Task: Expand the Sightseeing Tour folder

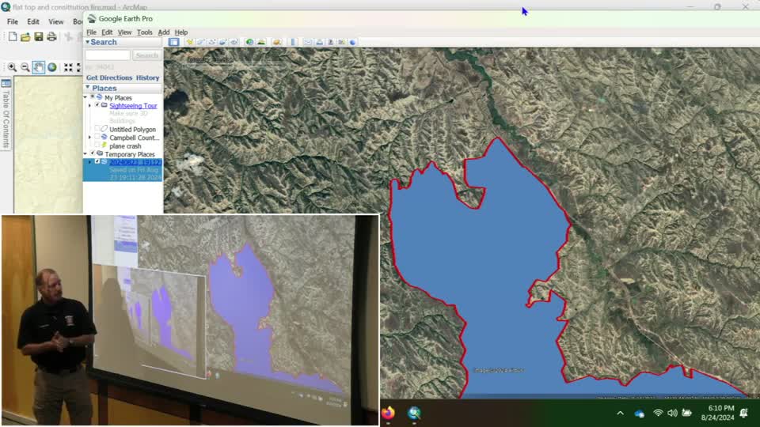Action: coord(89,105)
